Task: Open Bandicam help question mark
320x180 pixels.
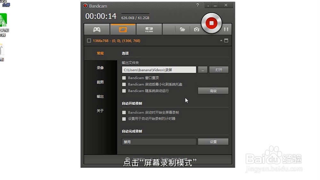Action: (197, 5)
